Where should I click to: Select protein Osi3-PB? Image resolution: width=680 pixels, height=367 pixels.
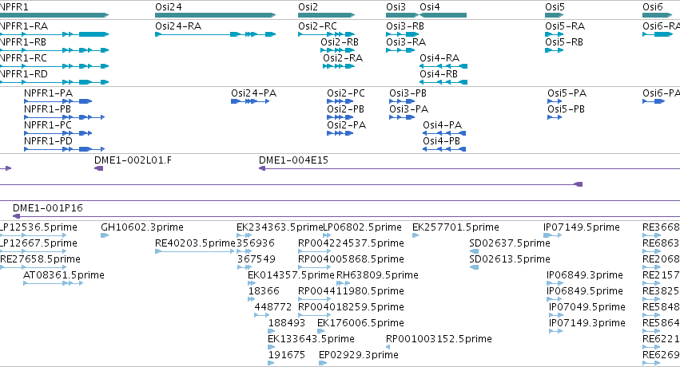tap(402, 101)
